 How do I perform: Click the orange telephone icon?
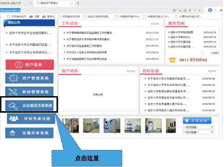click(x=172, y=60)
